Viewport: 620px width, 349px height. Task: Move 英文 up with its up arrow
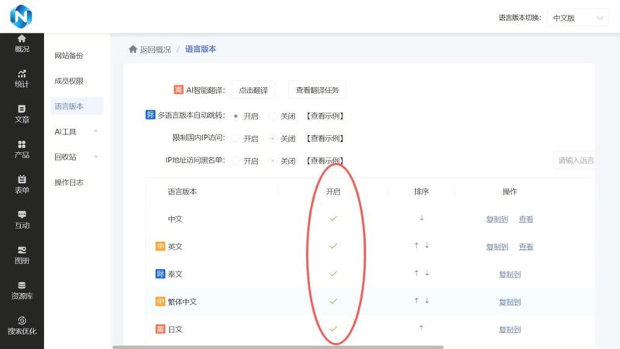pyautogui.click(x=416, y=246)
